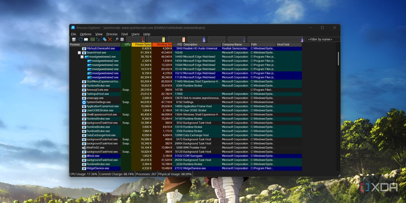The width and height of the screenshot is (406, 203).
Task: Click the SystemSettings.exe gear icon
Action: pos(84,102)
